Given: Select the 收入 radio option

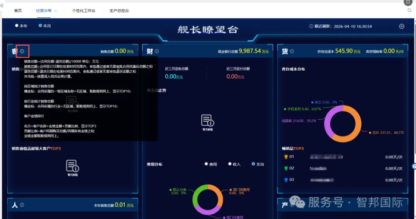Looking at the screenshot, I should click(x=230, y=164).
